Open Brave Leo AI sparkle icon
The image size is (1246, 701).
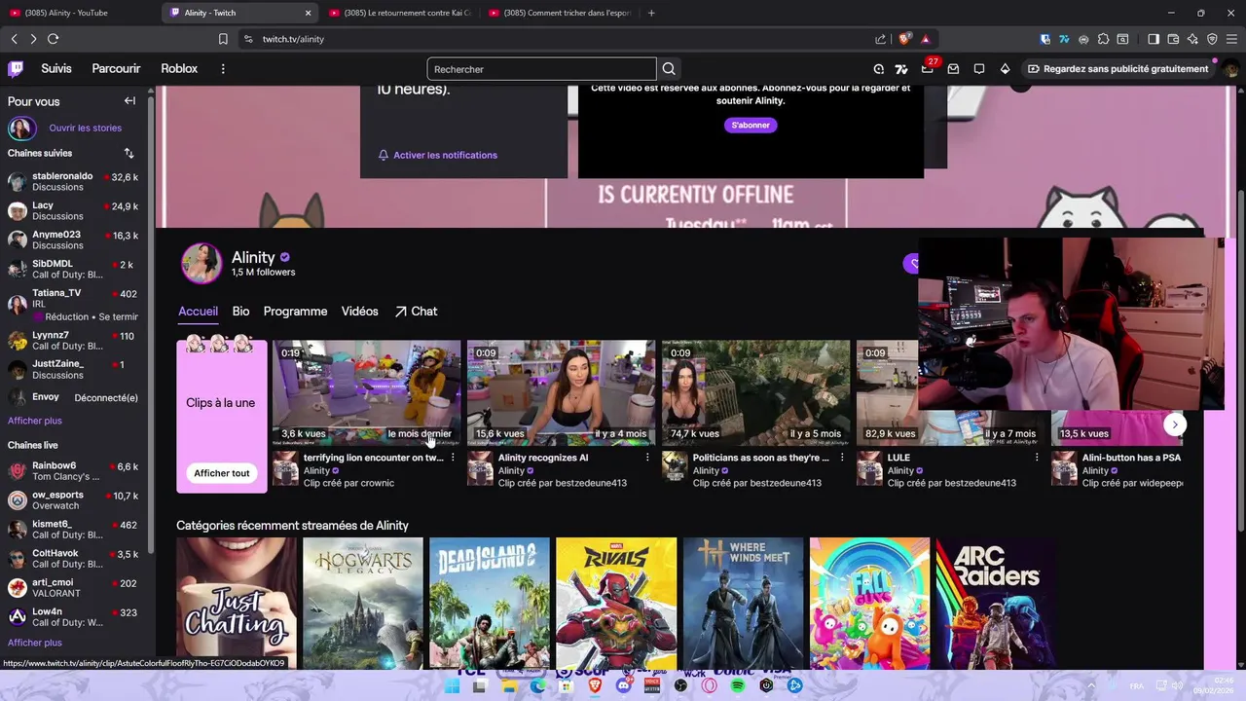[1192, 39]
